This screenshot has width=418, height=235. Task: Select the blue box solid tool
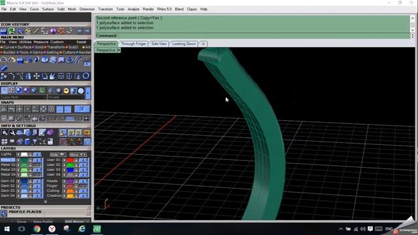[x=44, y=59]
